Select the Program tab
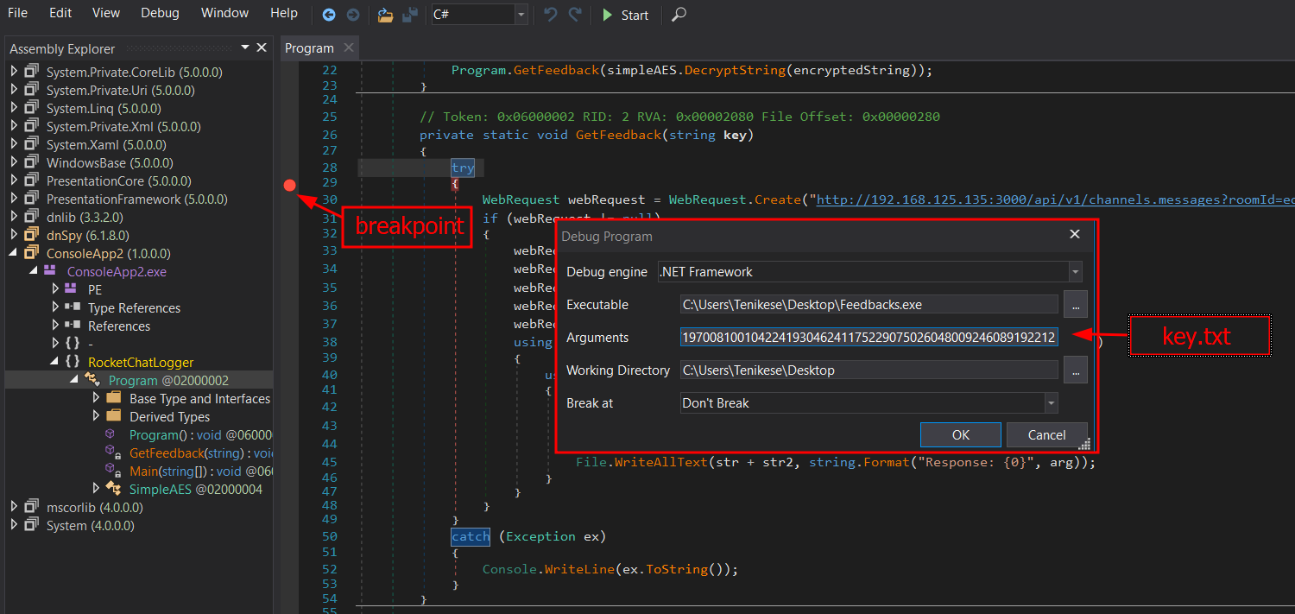This screenshot has height=614, width=1295. [309, 48]
